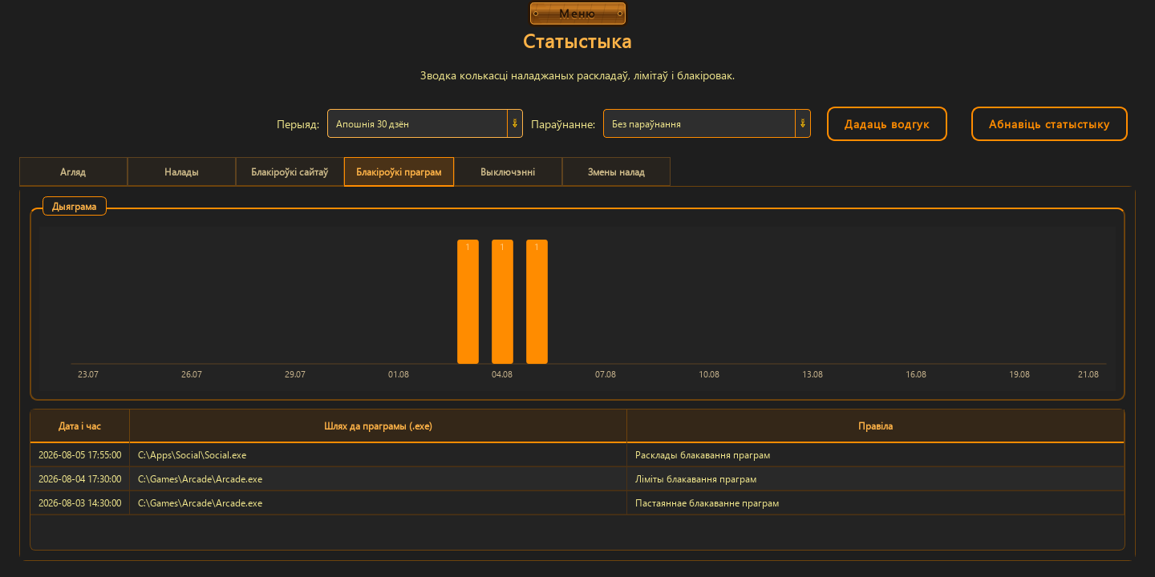
Task: Click Arcade.exe path in the Пастаяннае row
Action: point(378,503)
